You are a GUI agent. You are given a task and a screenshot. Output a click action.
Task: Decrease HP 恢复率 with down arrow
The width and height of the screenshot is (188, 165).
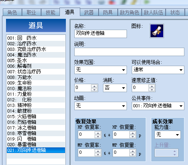point(98,137)
